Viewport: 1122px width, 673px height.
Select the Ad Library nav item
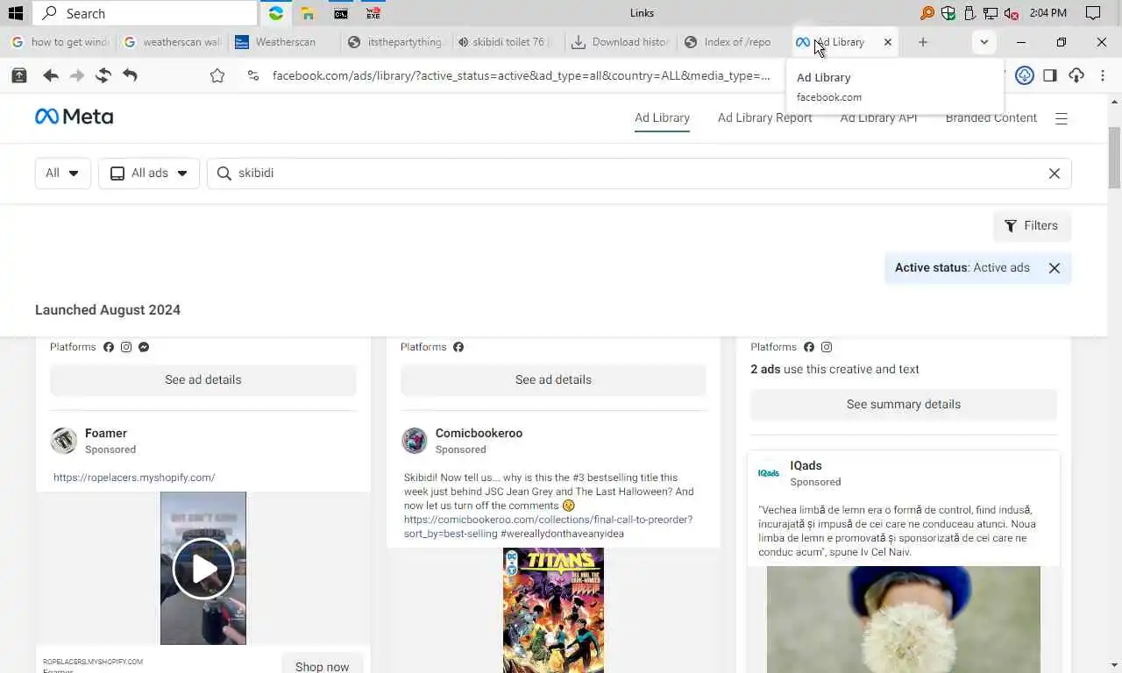pos(662,118)
